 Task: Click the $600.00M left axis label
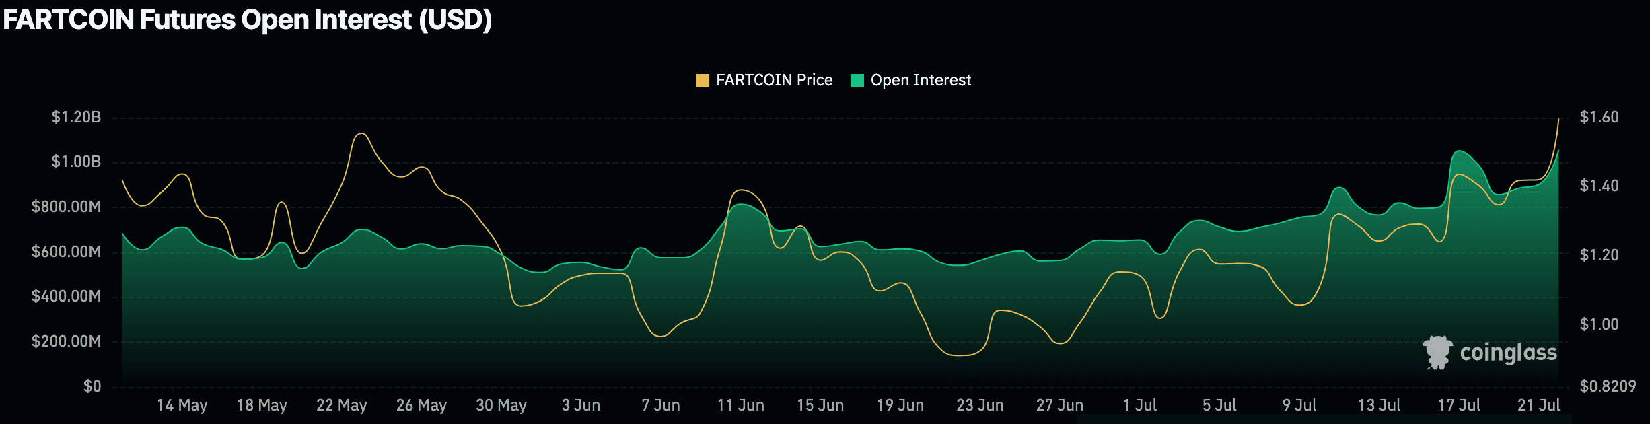[66, 252]
